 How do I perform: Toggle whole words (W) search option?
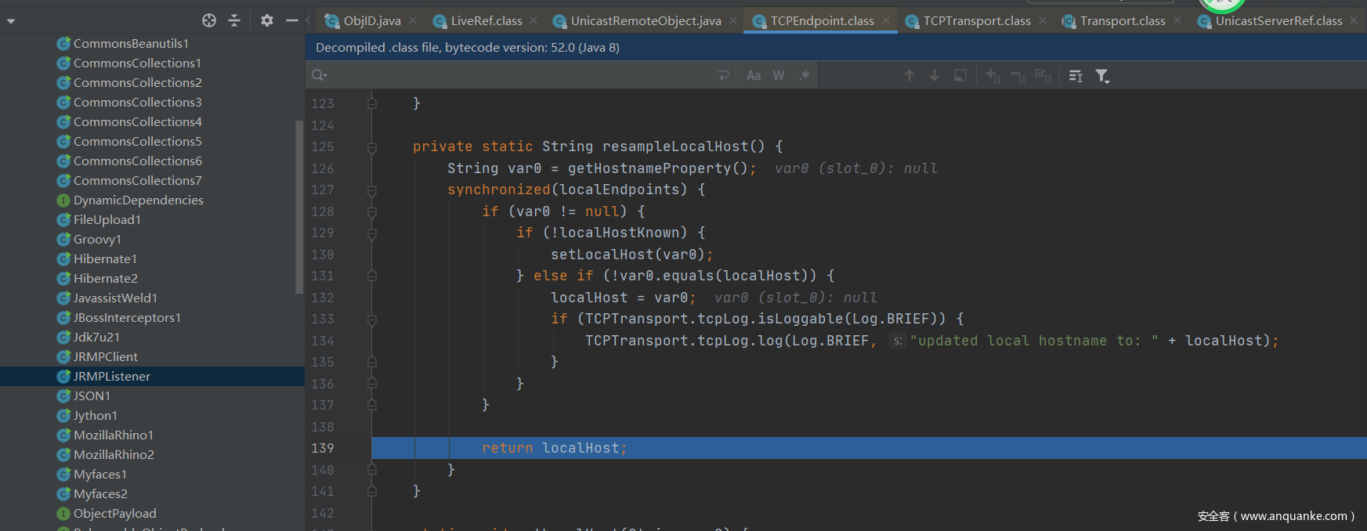(x=779, y=75)
